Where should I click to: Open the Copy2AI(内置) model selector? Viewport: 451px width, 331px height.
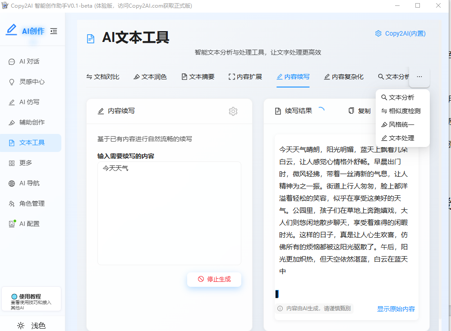tap(400, 33)
